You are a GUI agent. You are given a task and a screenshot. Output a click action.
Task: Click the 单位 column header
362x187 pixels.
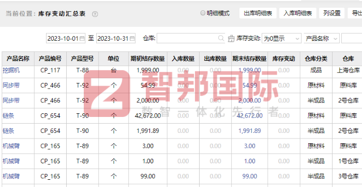pos(113,59)
